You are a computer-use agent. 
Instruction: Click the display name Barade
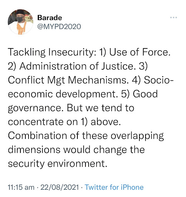coord(50,18)
